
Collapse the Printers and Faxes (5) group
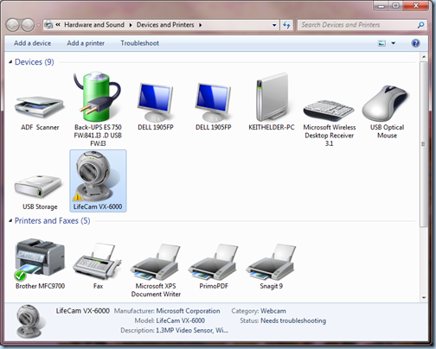point(10,221)
